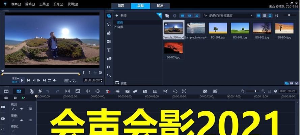Switch library to list view
This screenshot has width=300, height=135.
[265, 16]
